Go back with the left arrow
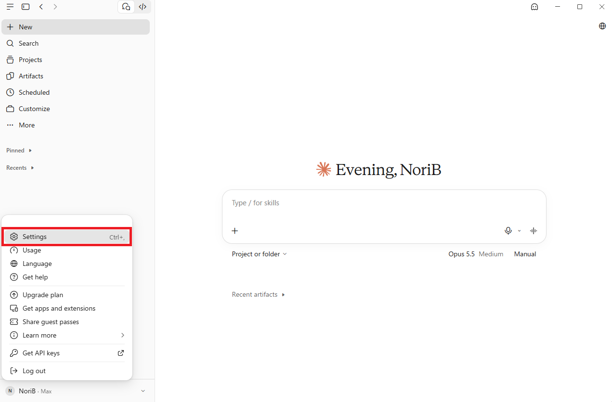 tap(41, 7)
